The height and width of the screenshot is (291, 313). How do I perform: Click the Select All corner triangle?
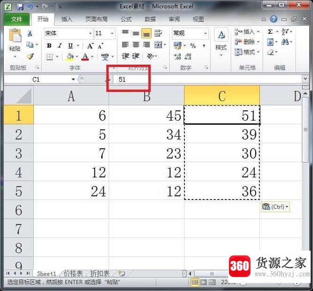click(19, 96)
